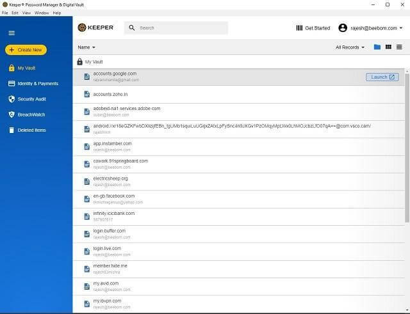This screenshot has width=410, height=314.
Task: Focus the Search input field
Action: pyautogui.click(x=176, y=27)
